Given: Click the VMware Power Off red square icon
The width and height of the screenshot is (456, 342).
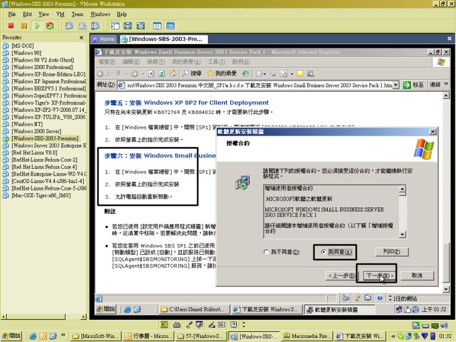Looking at the screenshot, I should 11,26.
